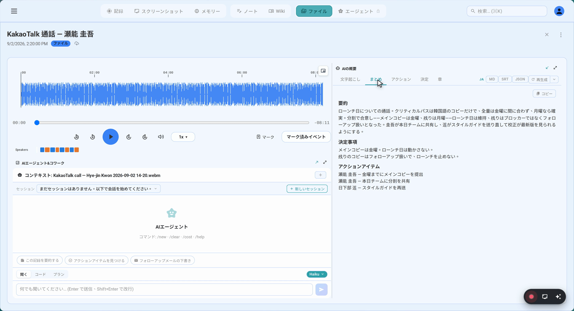Click アクションアイテムを見つける suggestion

tap(97, 260)
